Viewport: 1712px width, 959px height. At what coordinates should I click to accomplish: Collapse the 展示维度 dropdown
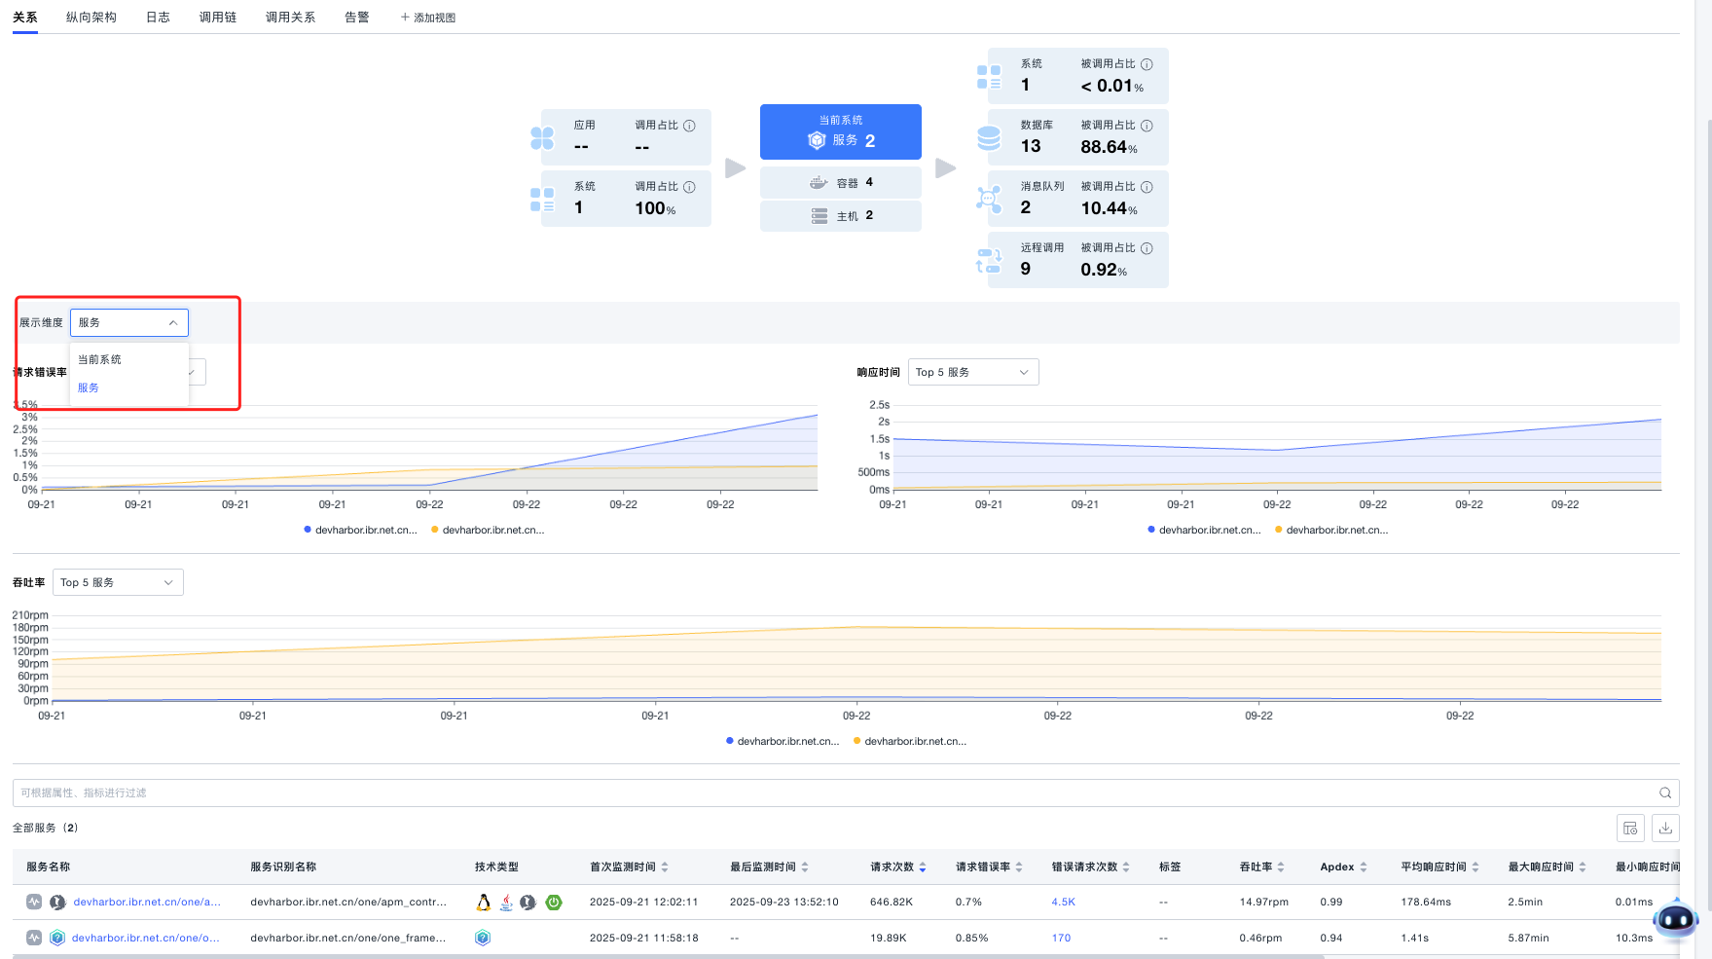coord(129,323)
